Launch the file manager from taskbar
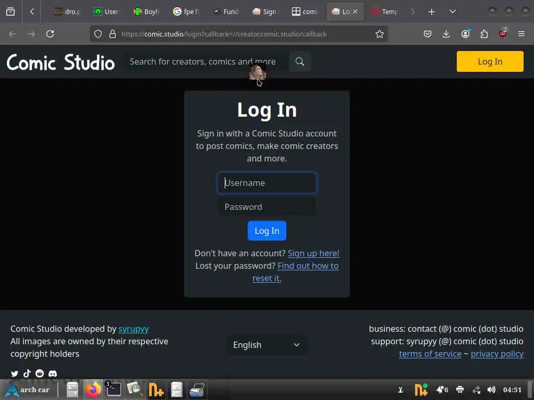Screen dimensions: 534x400 click(72, 390)
